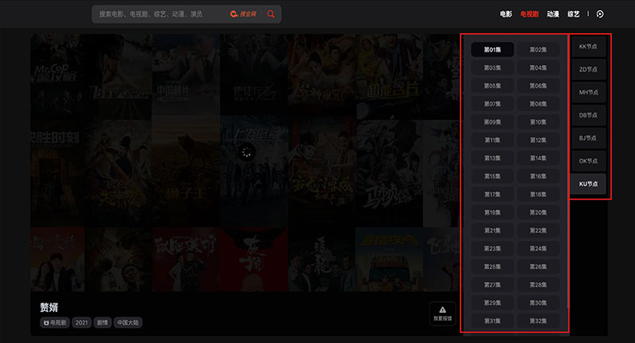Switch to the ZD节点 source
The height and width of the screenshot is (343, 635).
tap(588, 70)
